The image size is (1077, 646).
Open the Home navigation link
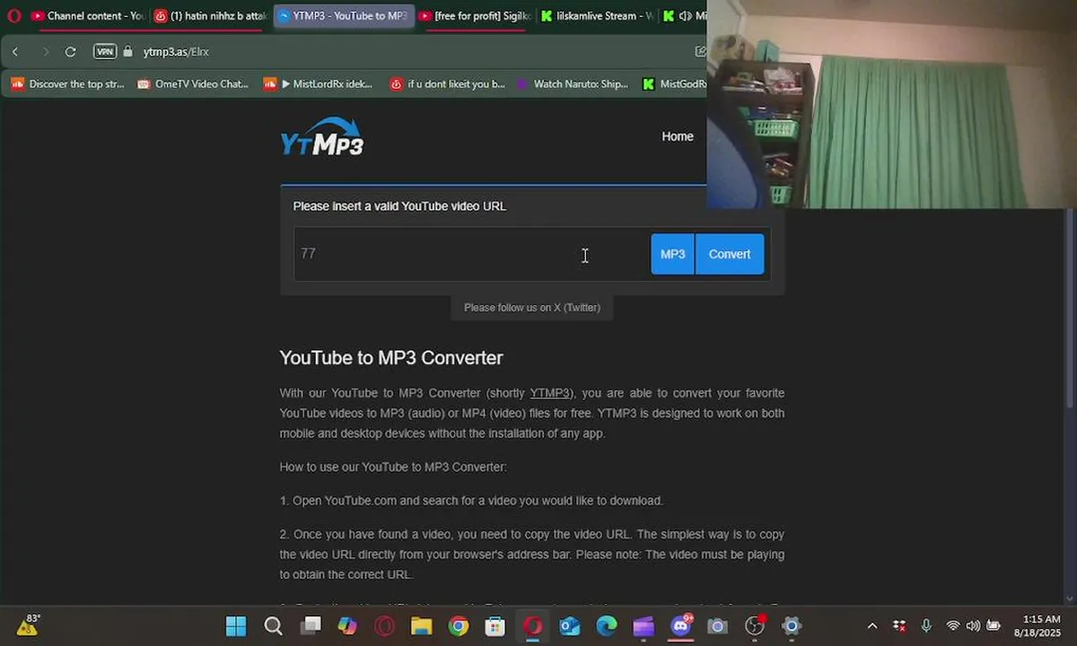coord(678,136)
